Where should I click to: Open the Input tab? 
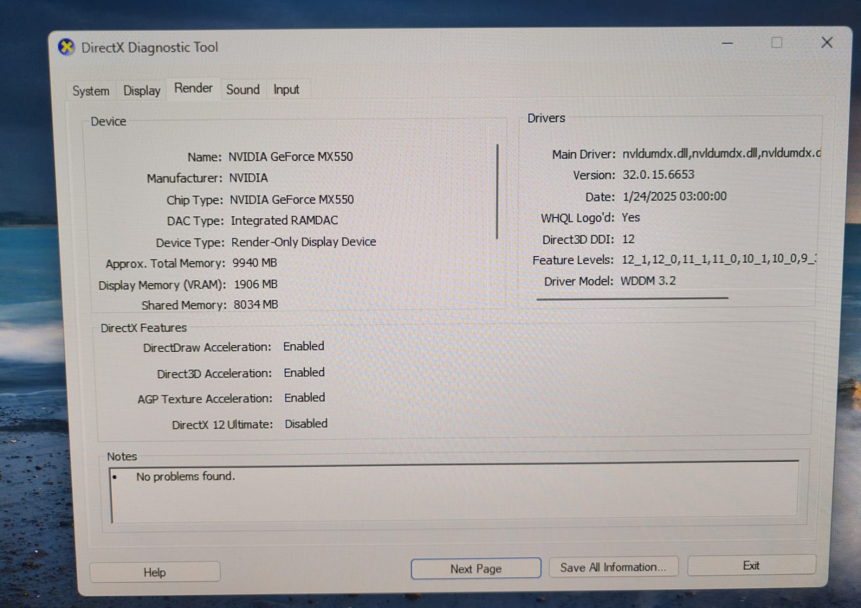(x=286, y=90)
